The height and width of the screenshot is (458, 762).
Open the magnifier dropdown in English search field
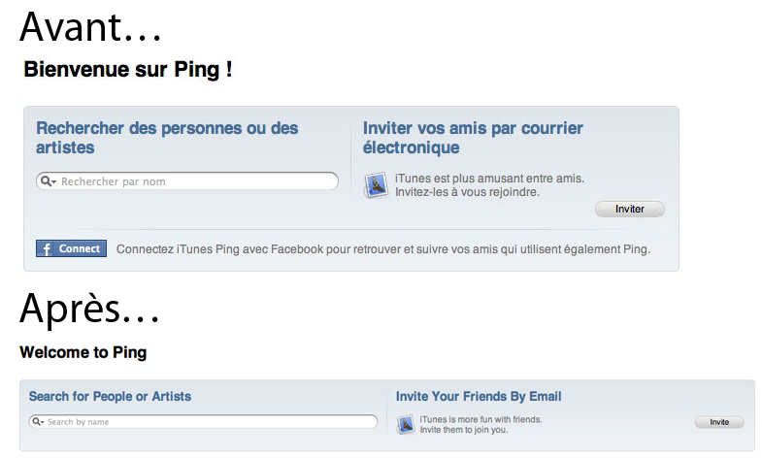click(39, 421)
